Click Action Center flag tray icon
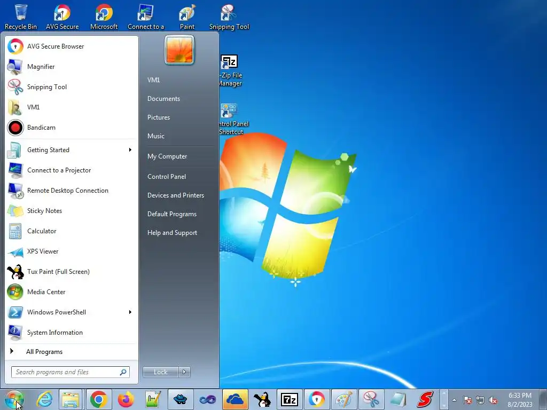This screenshot has width=547, height=410. 467,400
